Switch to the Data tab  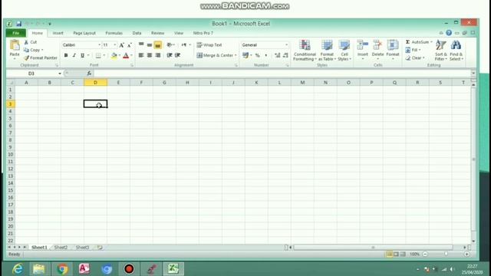(x=137, y=33)
